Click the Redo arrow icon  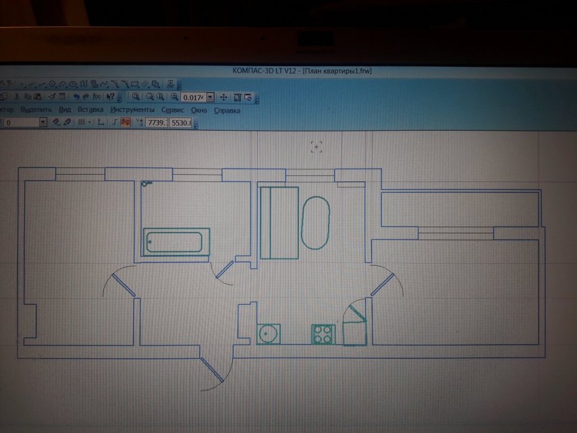[86, 97]
